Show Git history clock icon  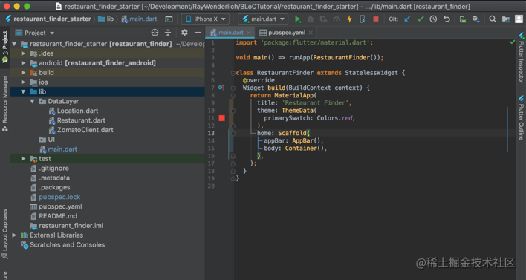(x=433, y=19)
